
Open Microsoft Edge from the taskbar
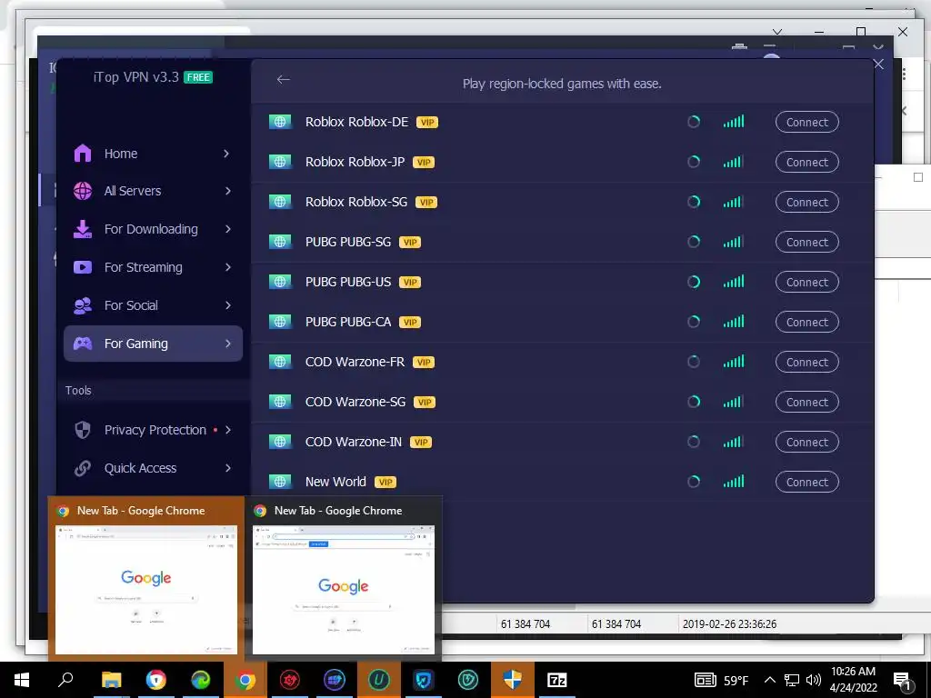(201, 680)
